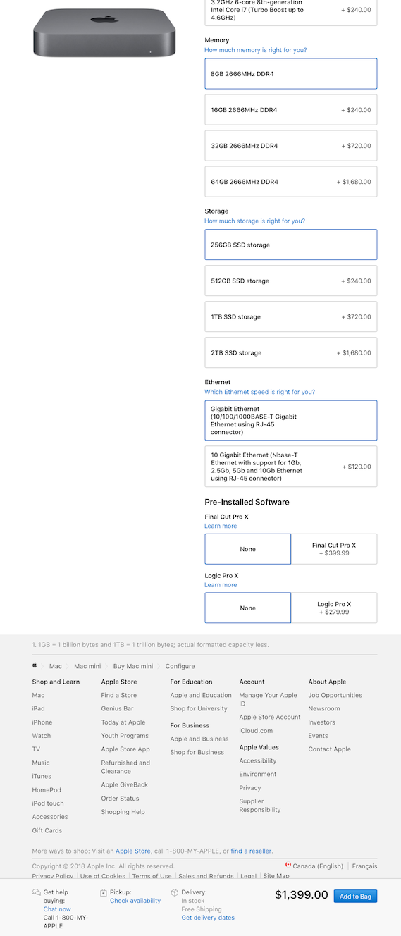Click Contact Apple link

[x=329, y=749]
